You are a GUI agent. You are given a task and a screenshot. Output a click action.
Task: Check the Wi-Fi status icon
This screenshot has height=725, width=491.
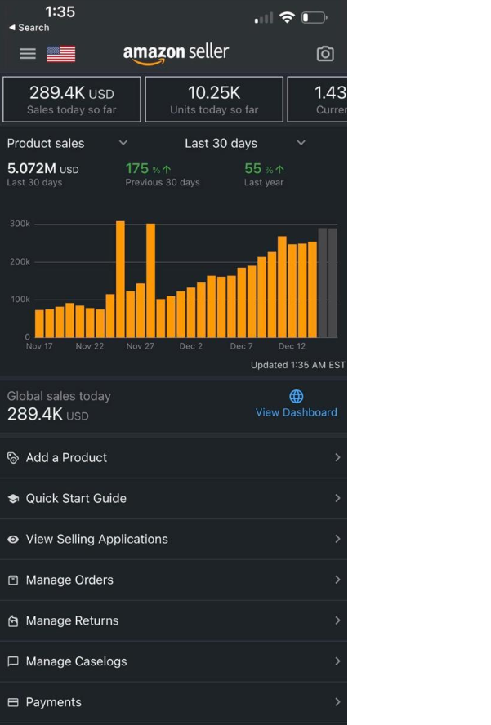point(288,18)
